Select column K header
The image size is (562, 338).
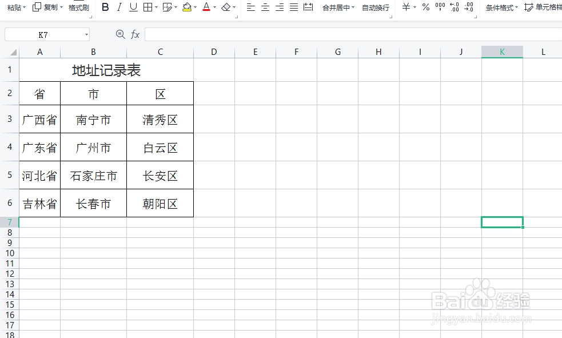502,52
